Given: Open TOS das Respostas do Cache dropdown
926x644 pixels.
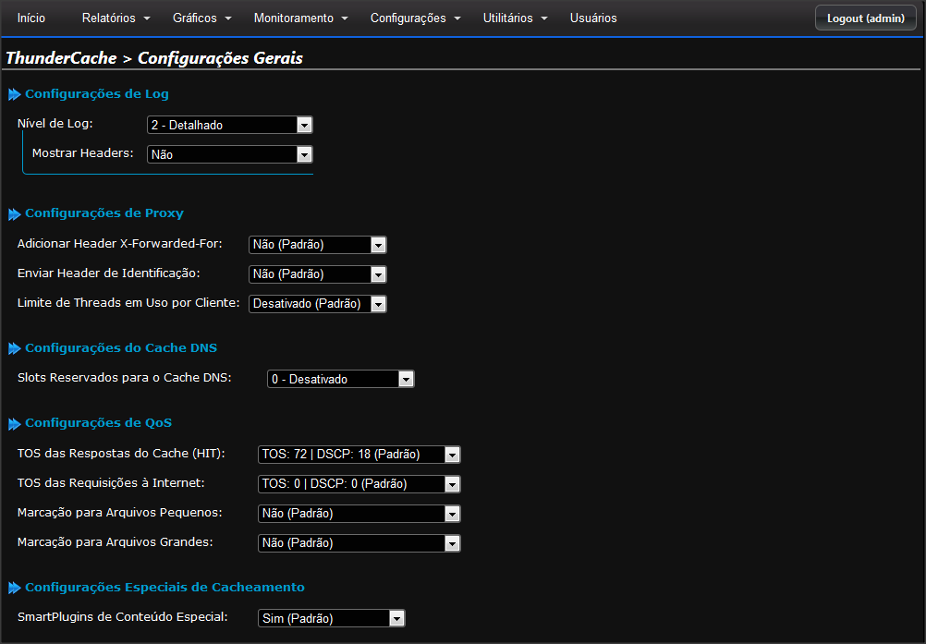Looking at the screenshot, I should pyautogui.click(x=359, y=454).
